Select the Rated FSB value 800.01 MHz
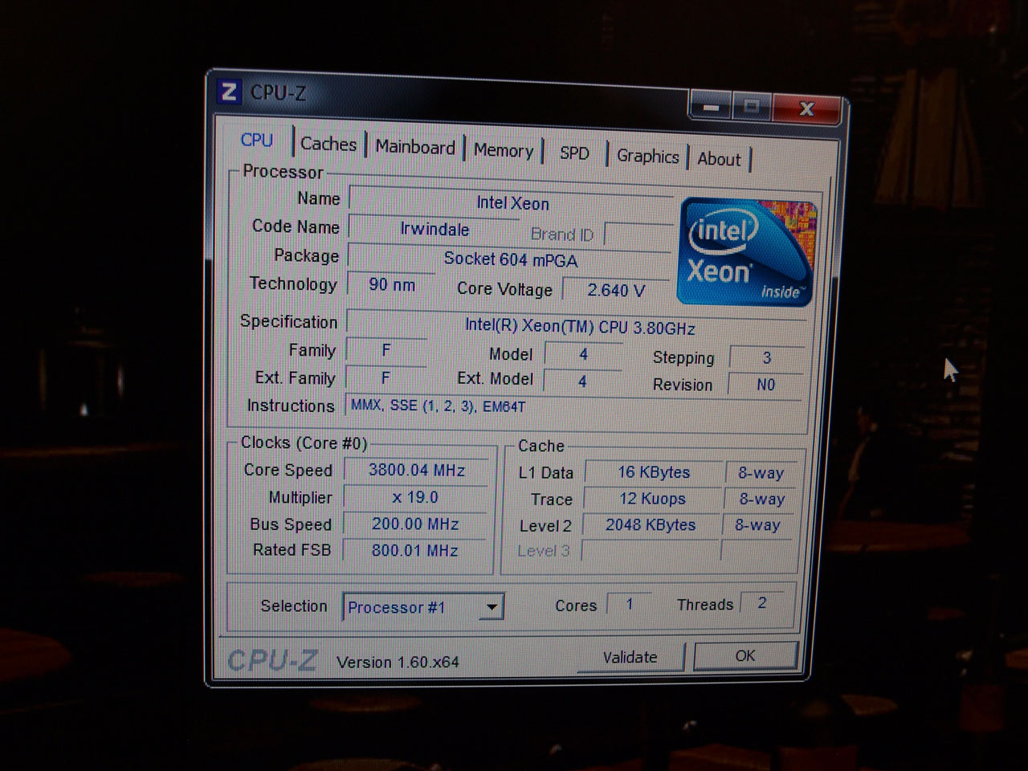This screenshot has width=1028, height=771. (415, 551)
